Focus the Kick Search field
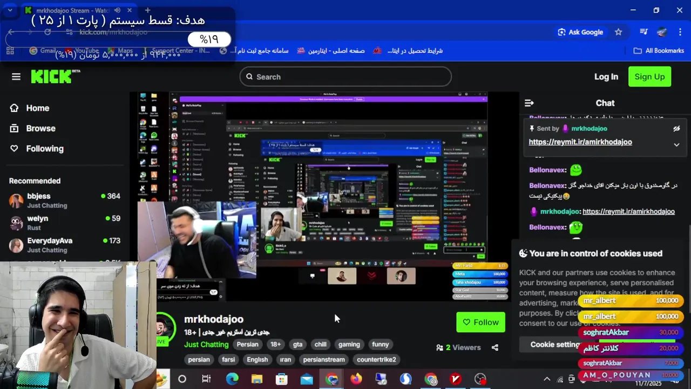Image resolution: width=691 pixels, height=389 pixels. [345, 77]
